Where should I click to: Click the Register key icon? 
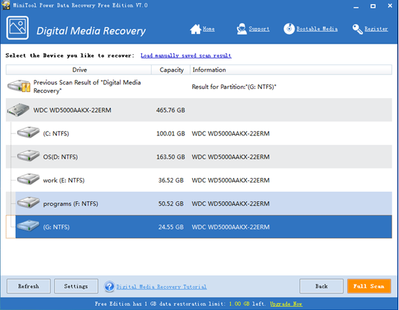tap(357, 29)
